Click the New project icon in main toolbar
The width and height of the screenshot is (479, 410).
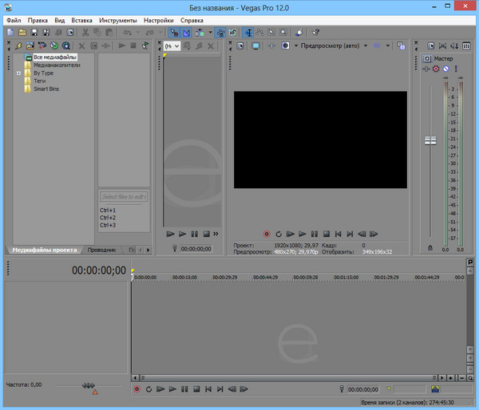tap(9, 32)
